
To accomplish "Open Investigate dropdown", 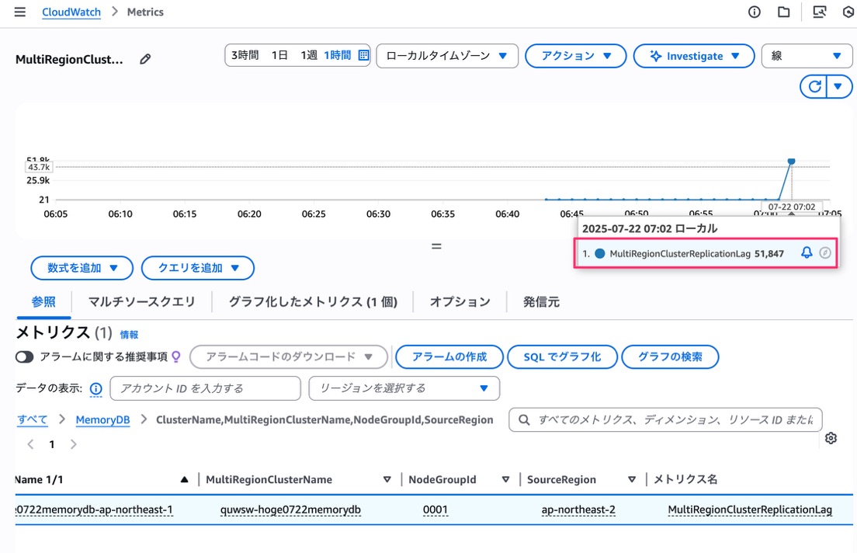I will (x=693, y=56).
